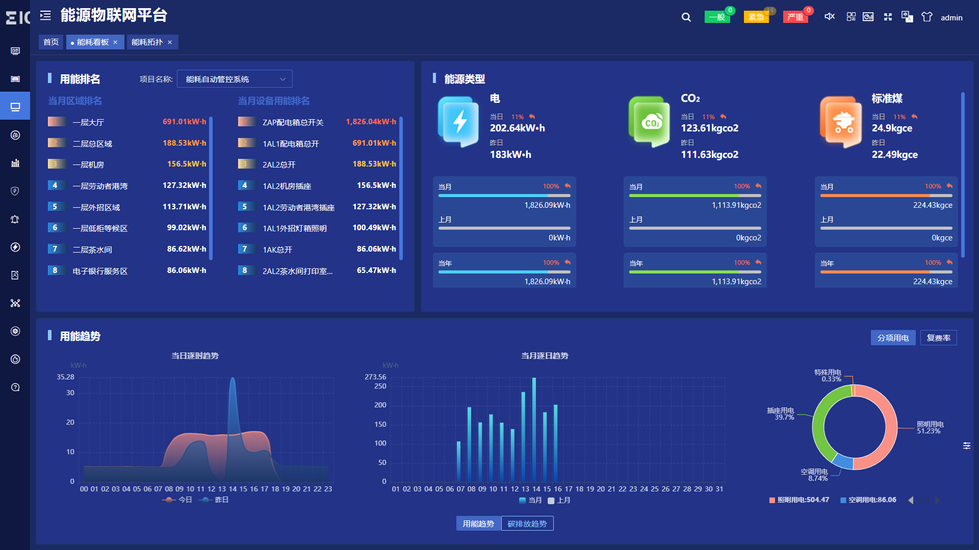Click the 当月设备用能排名 list scrollbar
Viewport: 979px width, 550px height.
401,188
